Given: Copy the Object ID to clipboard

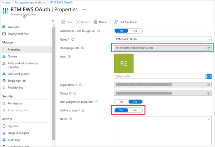Looking at the screenshot, I should click(x=209, y=93).
